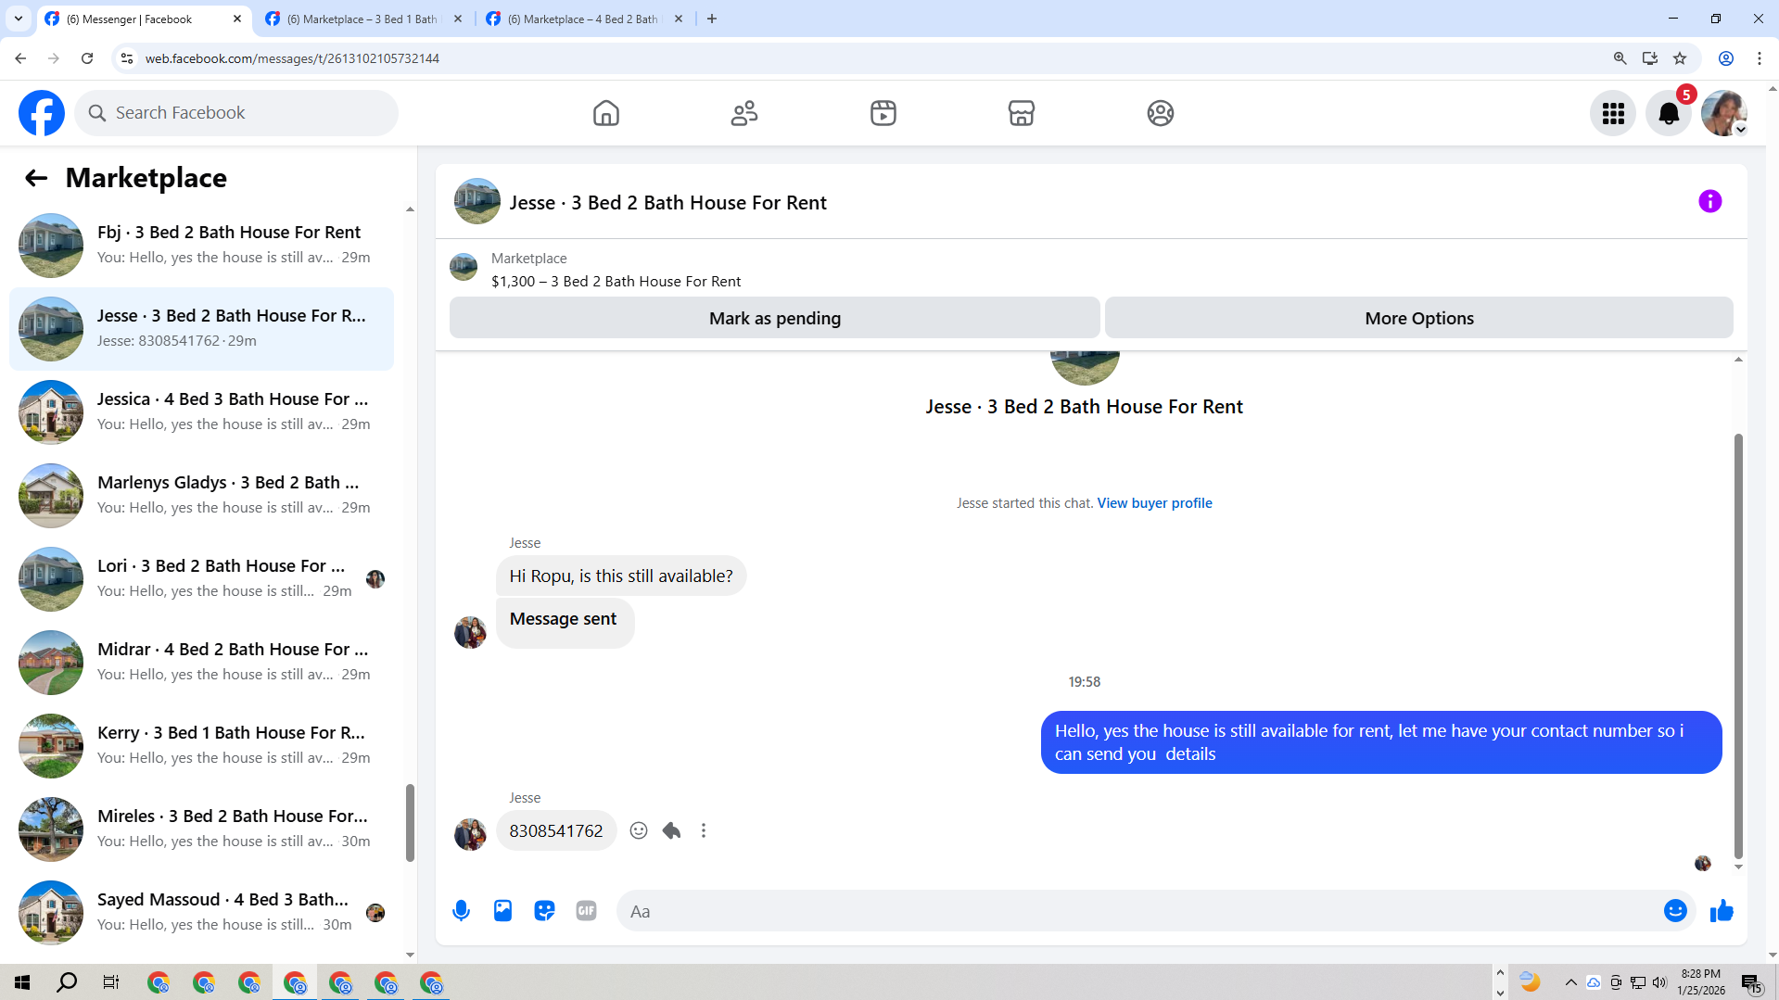Open the emoji picker in the message box
1779x1000 pixels.
coord(1674,911)
